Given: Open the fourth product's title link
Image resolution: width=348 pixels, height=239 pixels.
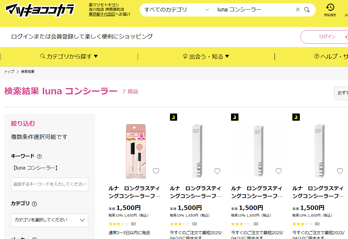Looking at the screenshot, I should click(x=318, y=192).
